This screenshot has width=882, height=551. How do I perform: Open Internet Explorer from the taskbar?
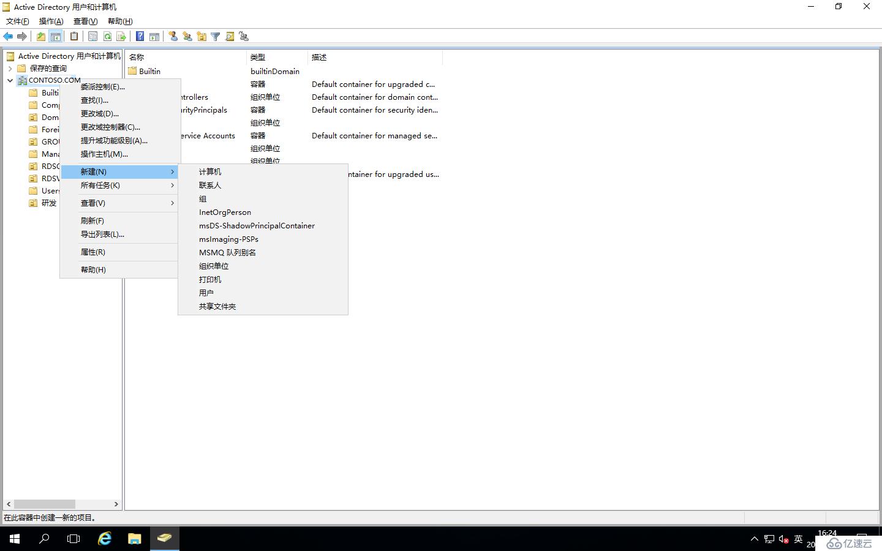point(105,539)
